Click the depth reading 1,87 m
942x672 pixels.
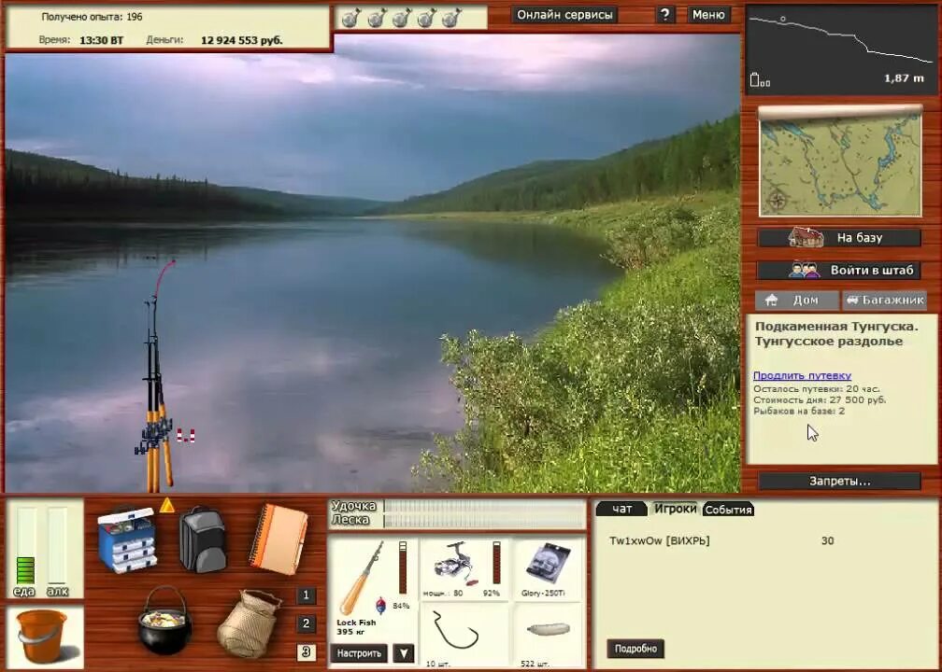(x=905, y=78)
